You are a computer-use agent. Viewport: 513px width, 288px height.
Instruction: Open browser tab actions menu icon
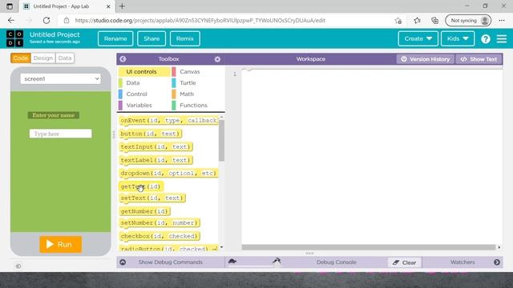coord(9,6)
